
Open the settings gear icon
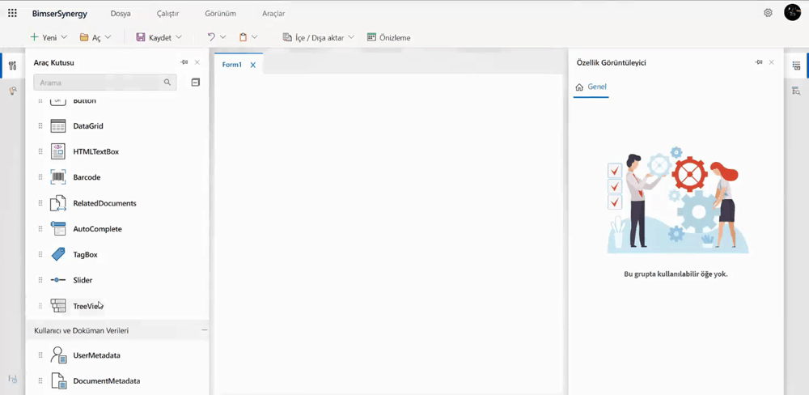768,13
